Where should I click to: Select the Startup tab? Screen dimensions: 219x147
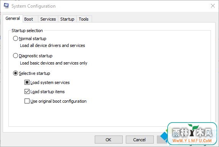point(67,19)
